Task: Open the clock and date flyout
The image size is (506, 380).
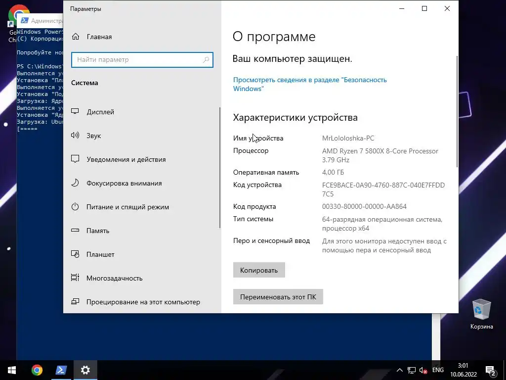Action: pos(463,370)
